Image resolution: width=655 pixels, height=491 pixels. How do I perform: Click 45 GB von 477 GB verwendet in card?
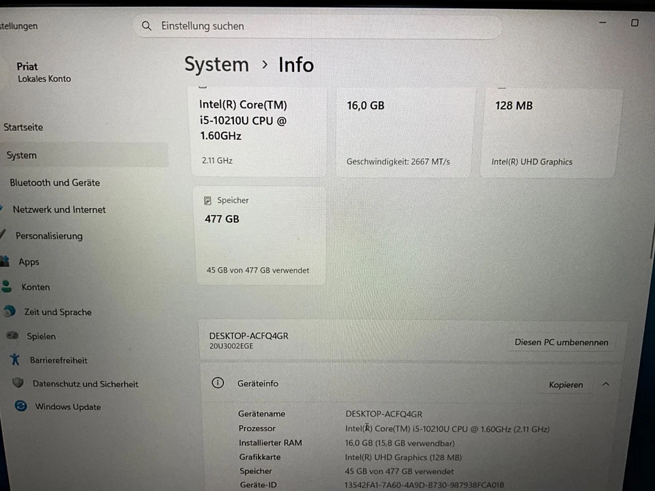258,271
